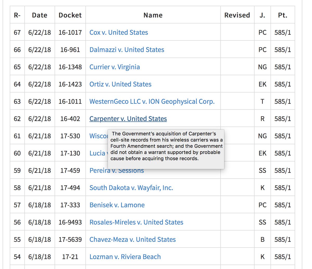Click the Revised column header

tap(237, 15)
